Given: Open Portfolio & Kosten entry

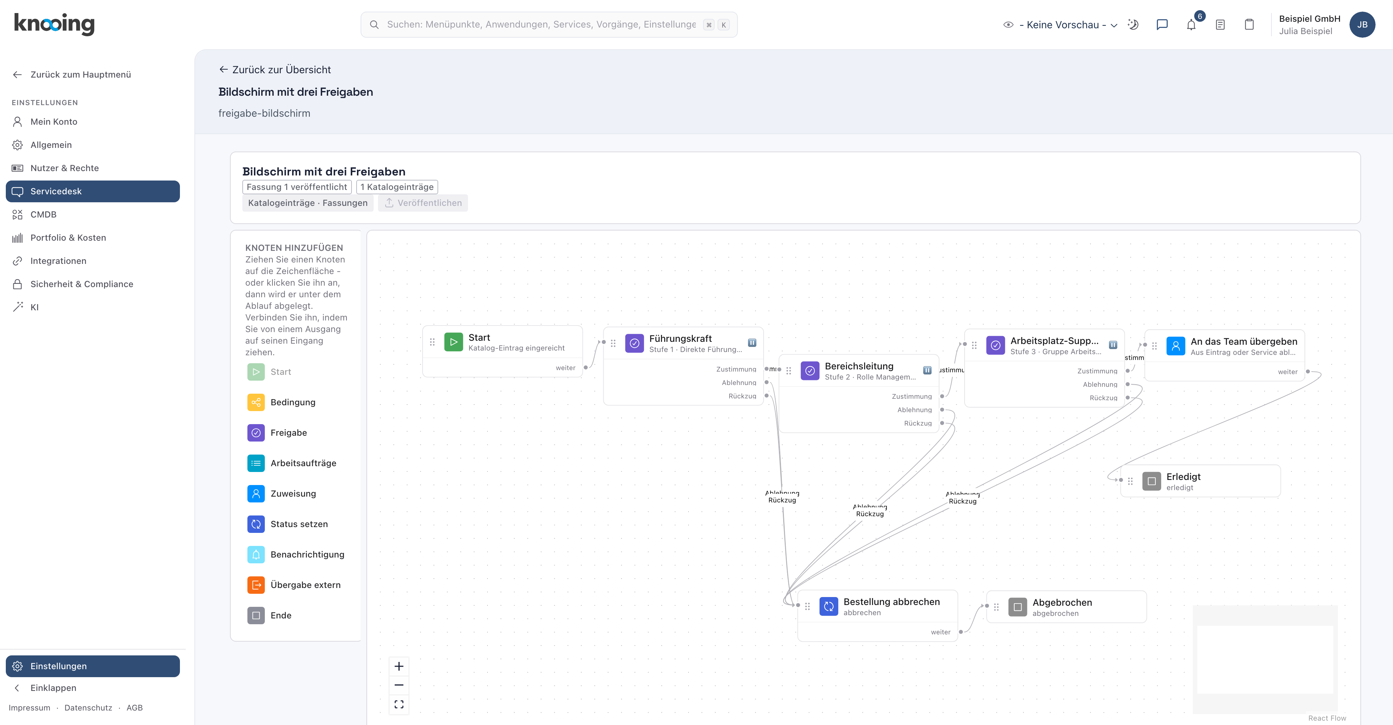Looking at the screenshot, I should (x=93, y=238).
